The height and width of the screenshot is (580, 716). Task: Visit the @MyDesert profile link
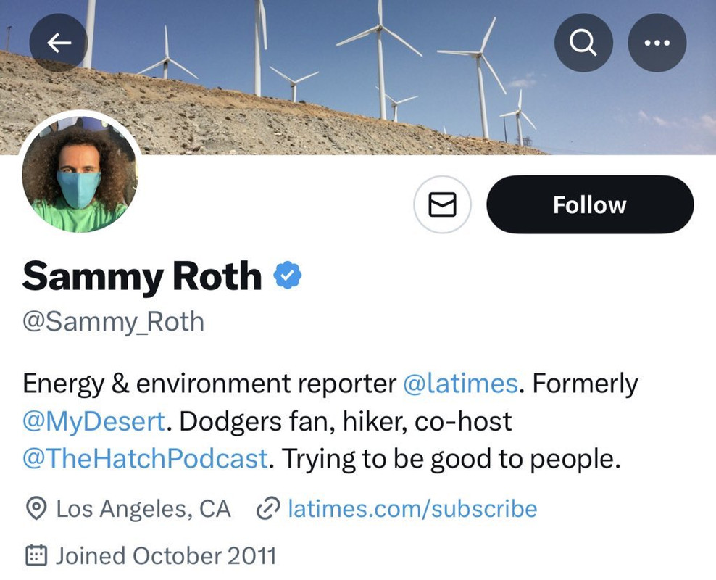click(94, 421)
